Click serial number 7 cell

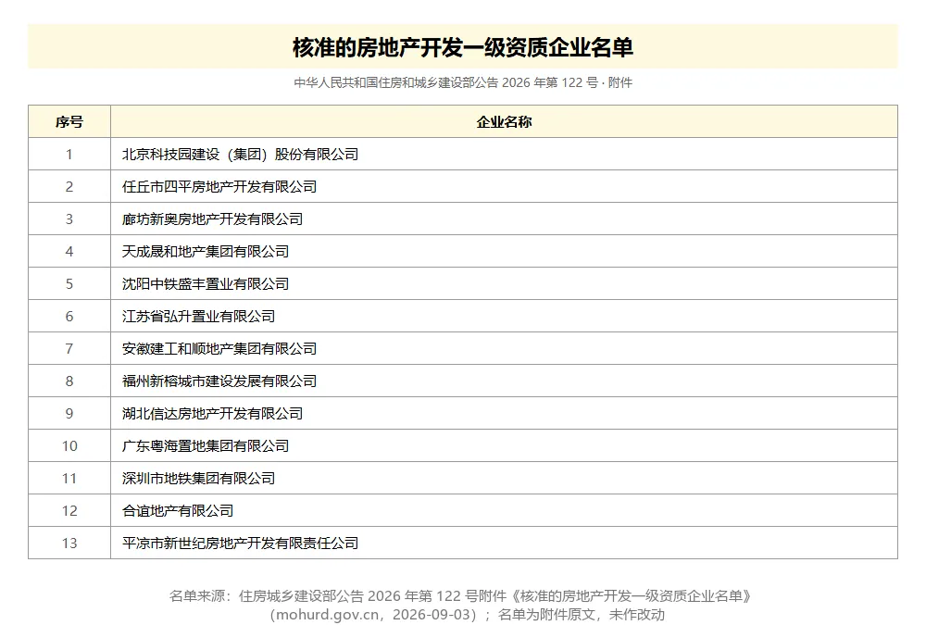[69, 349]
